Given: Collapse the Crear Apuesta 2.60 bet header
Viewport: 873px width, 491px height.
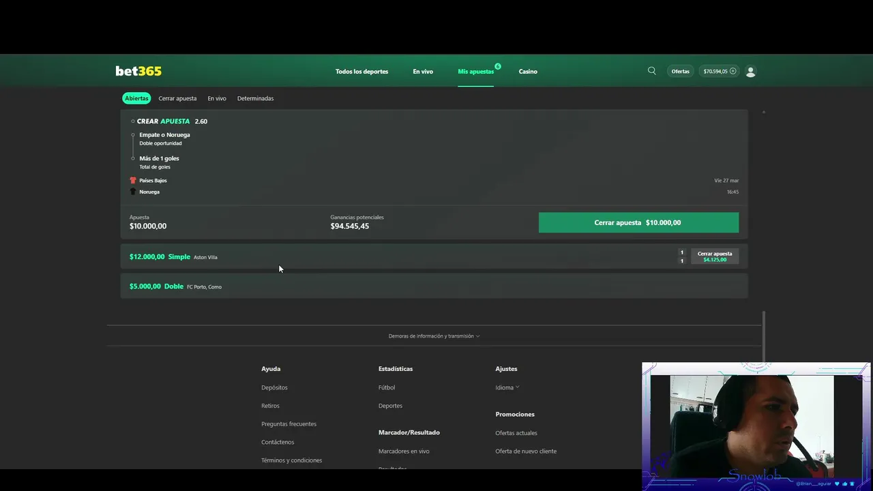Looking at the screenshot, I should coord(169,121).
